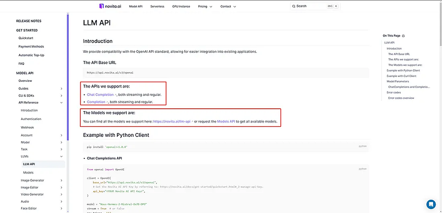442x213 pixels.
Task: Focus the Search input field
Action: click(315, 6)
